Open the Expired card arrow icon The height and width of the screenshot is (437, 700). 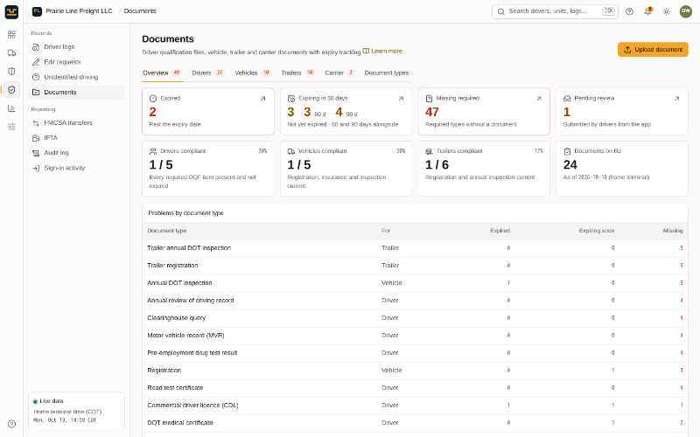click(263, 99)
